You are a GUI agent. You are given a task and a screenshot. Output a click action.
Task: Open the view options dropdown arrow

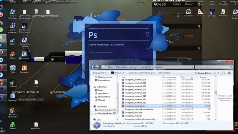click(218, 73)
